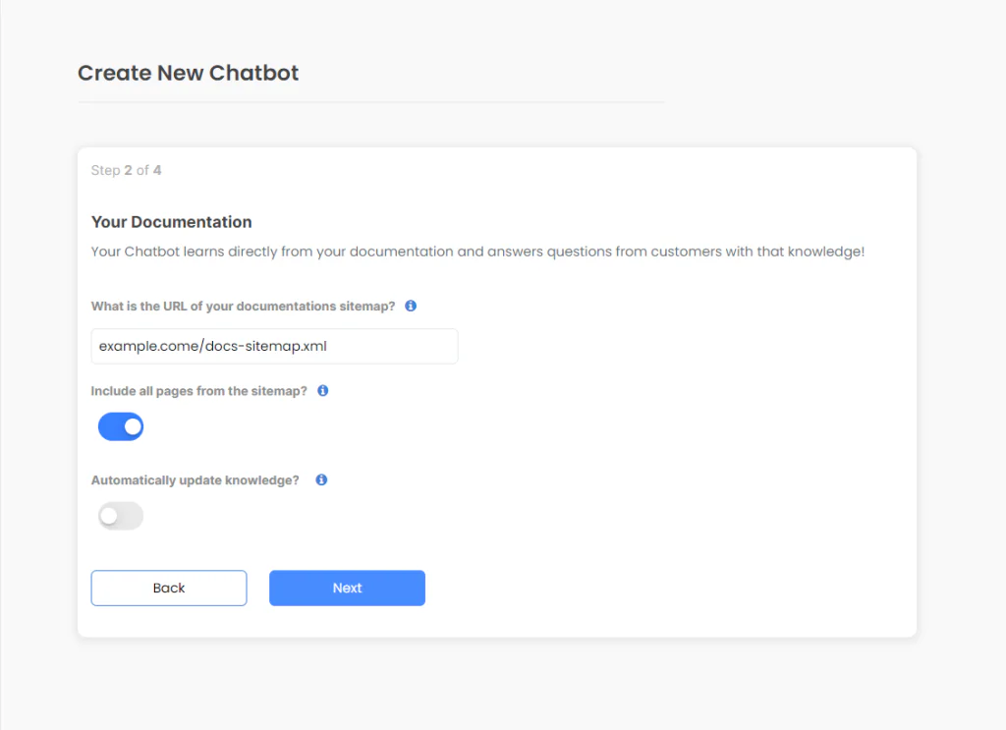1006x730 pixels.
Task: Click the chatbot documentation description paragraph
Action: click(477, 252)
